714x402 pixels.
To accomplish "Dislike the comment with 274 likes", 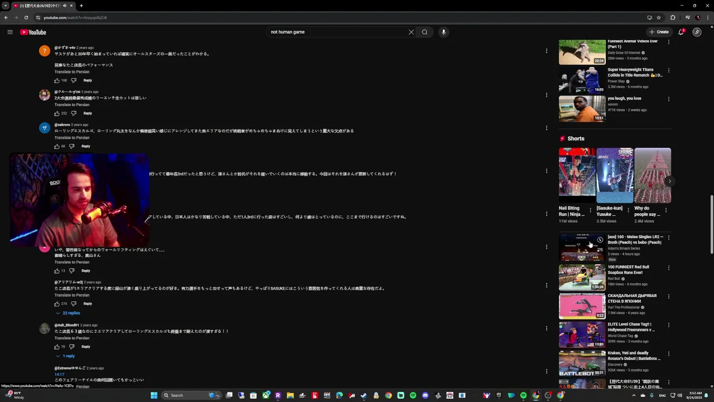I will 73,304.
